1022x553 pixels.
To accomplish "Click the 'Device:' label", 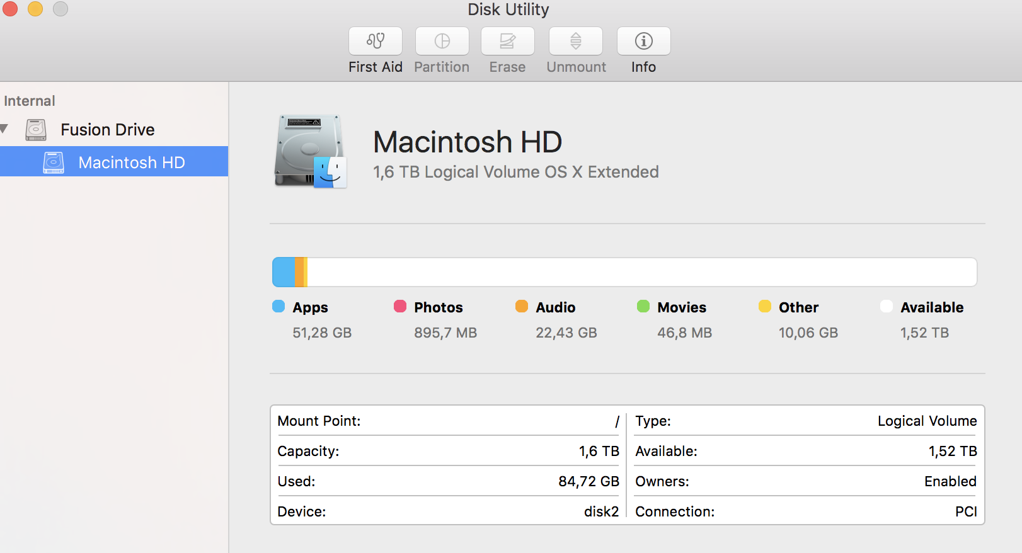I will [x=302, y=511].
